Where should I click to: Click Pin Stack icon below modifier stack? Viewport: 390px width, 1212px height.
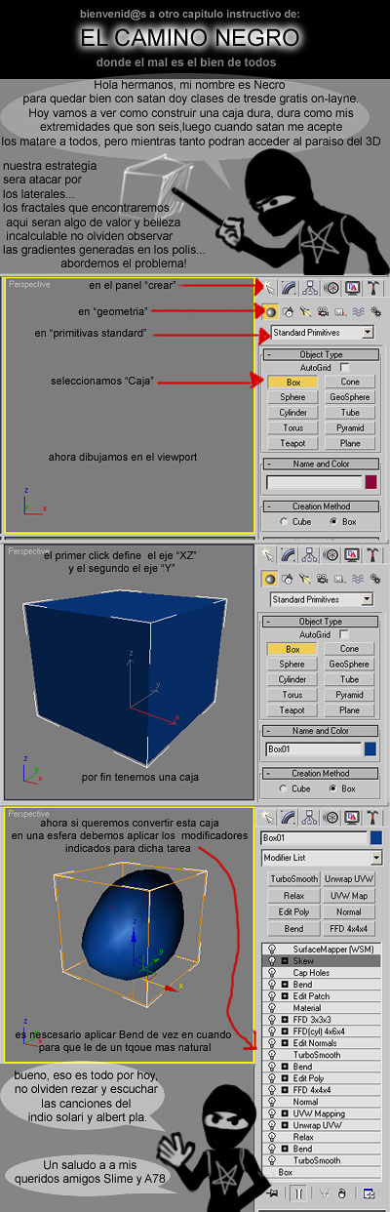point(273,1192)
